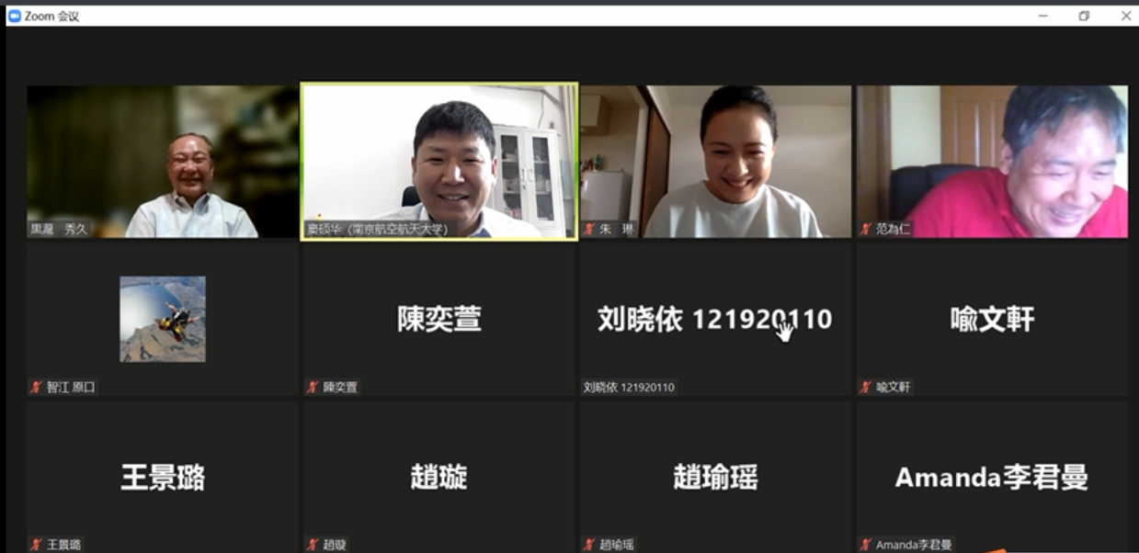
Task: Click the muted mic icon beside 王景璐's name label
Action: (36, 545)
